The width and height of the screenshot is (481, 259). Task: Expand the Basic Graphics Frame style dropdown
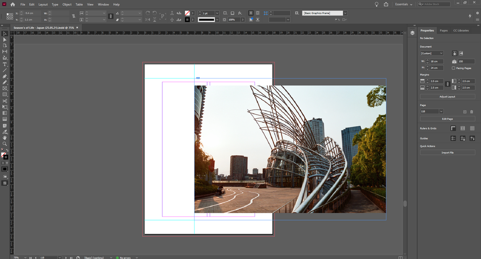pos(345,13)
